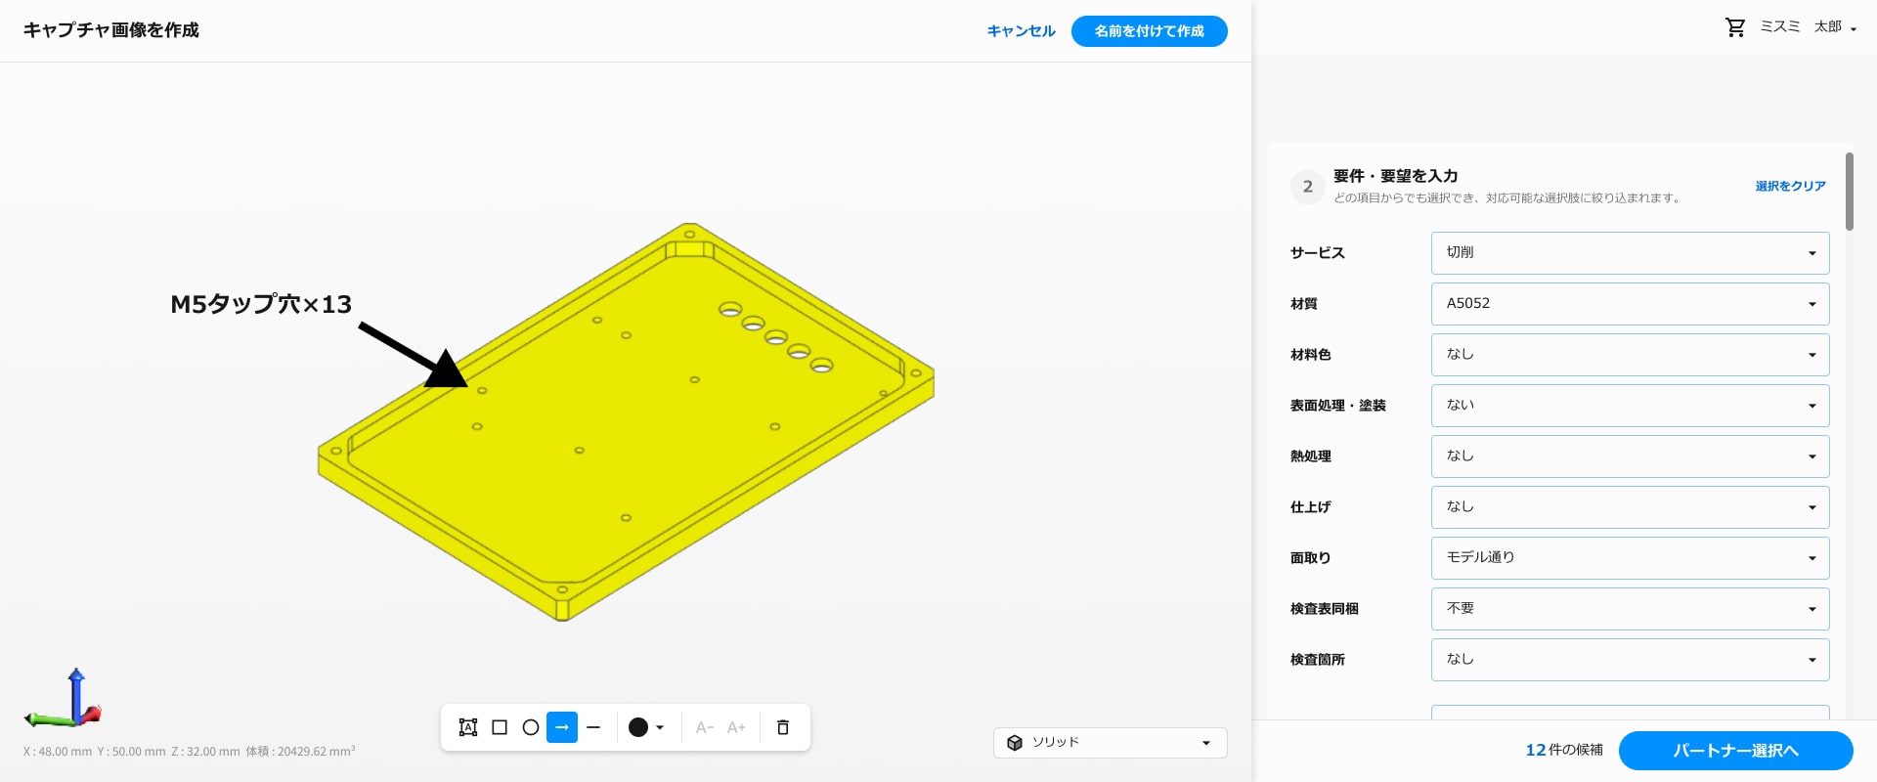Select the arrow annotation tool
Viewport: 1877px width, 782px height.
(x=562, y=727)
